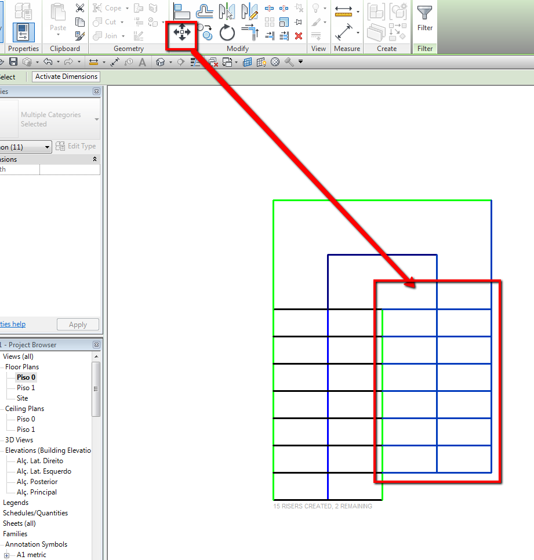Click Close Hidden Windows icon
Image resolution: width=534 pixels, height=560 pixels.
(x=213, y=62)
